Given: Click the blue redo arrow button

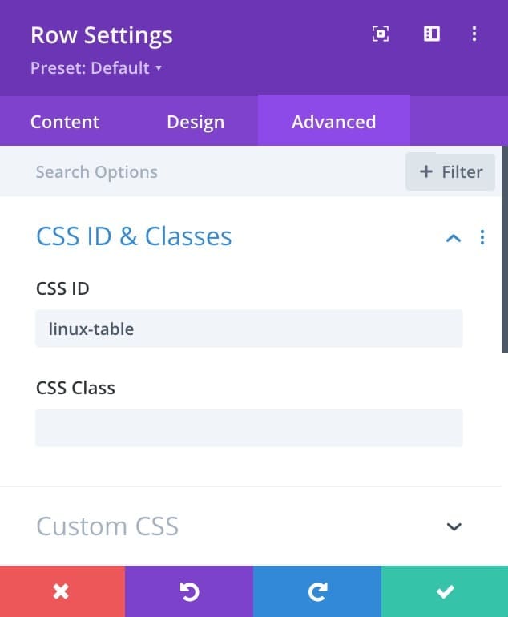Looking at the screenshot, I should click(317, 591).
